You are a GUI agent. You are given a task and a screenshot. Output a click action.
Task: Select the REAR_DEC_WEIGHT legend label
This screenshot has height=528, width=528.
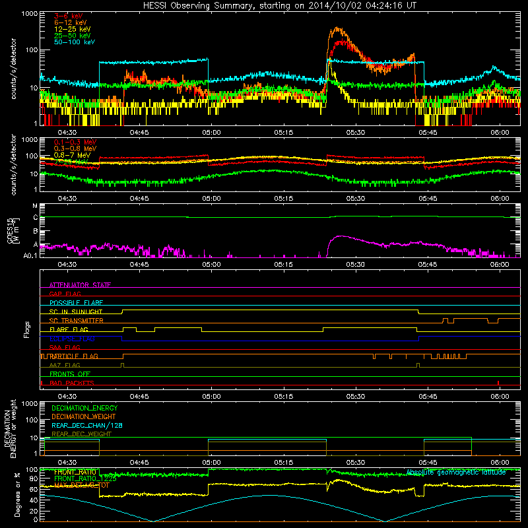[81, 434]
